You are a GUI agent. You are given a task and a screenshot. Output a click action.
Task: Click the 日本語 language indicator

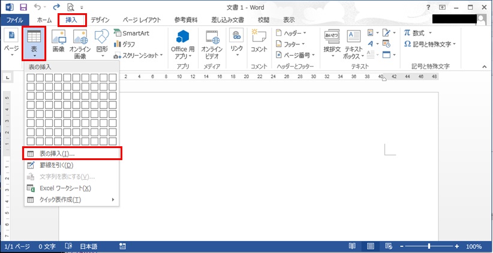pyautogui.click(x=89, y=246)
